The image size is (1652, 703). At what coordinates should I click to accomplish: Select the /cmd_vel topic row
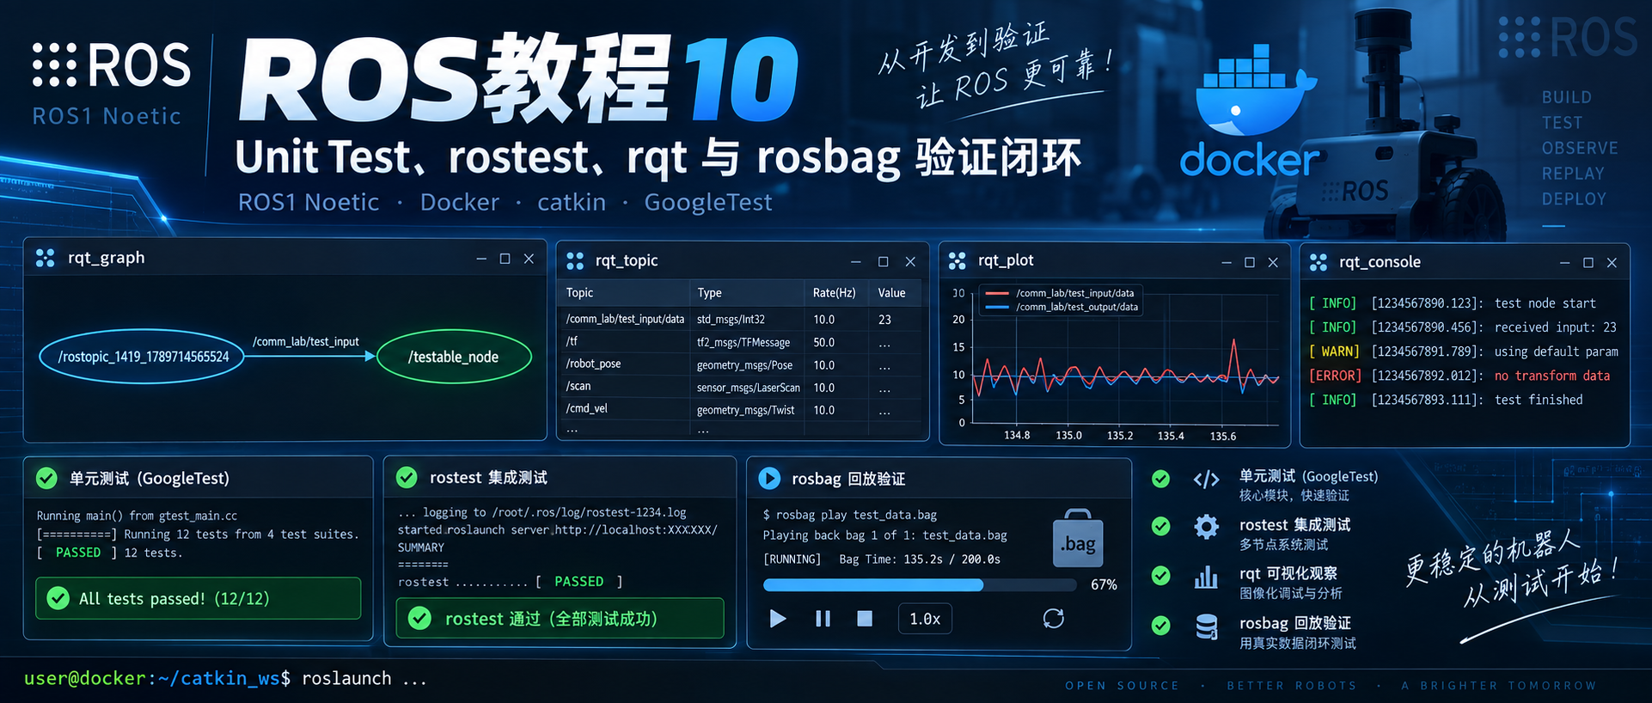(741, 409)
